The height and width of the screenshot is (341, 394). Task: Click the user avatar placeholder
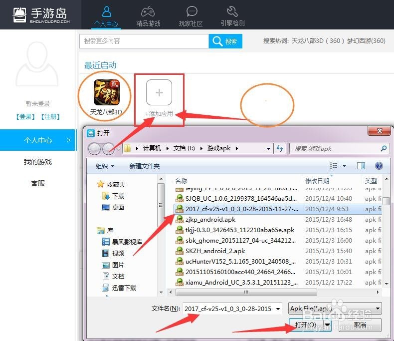tap(37, 64)
